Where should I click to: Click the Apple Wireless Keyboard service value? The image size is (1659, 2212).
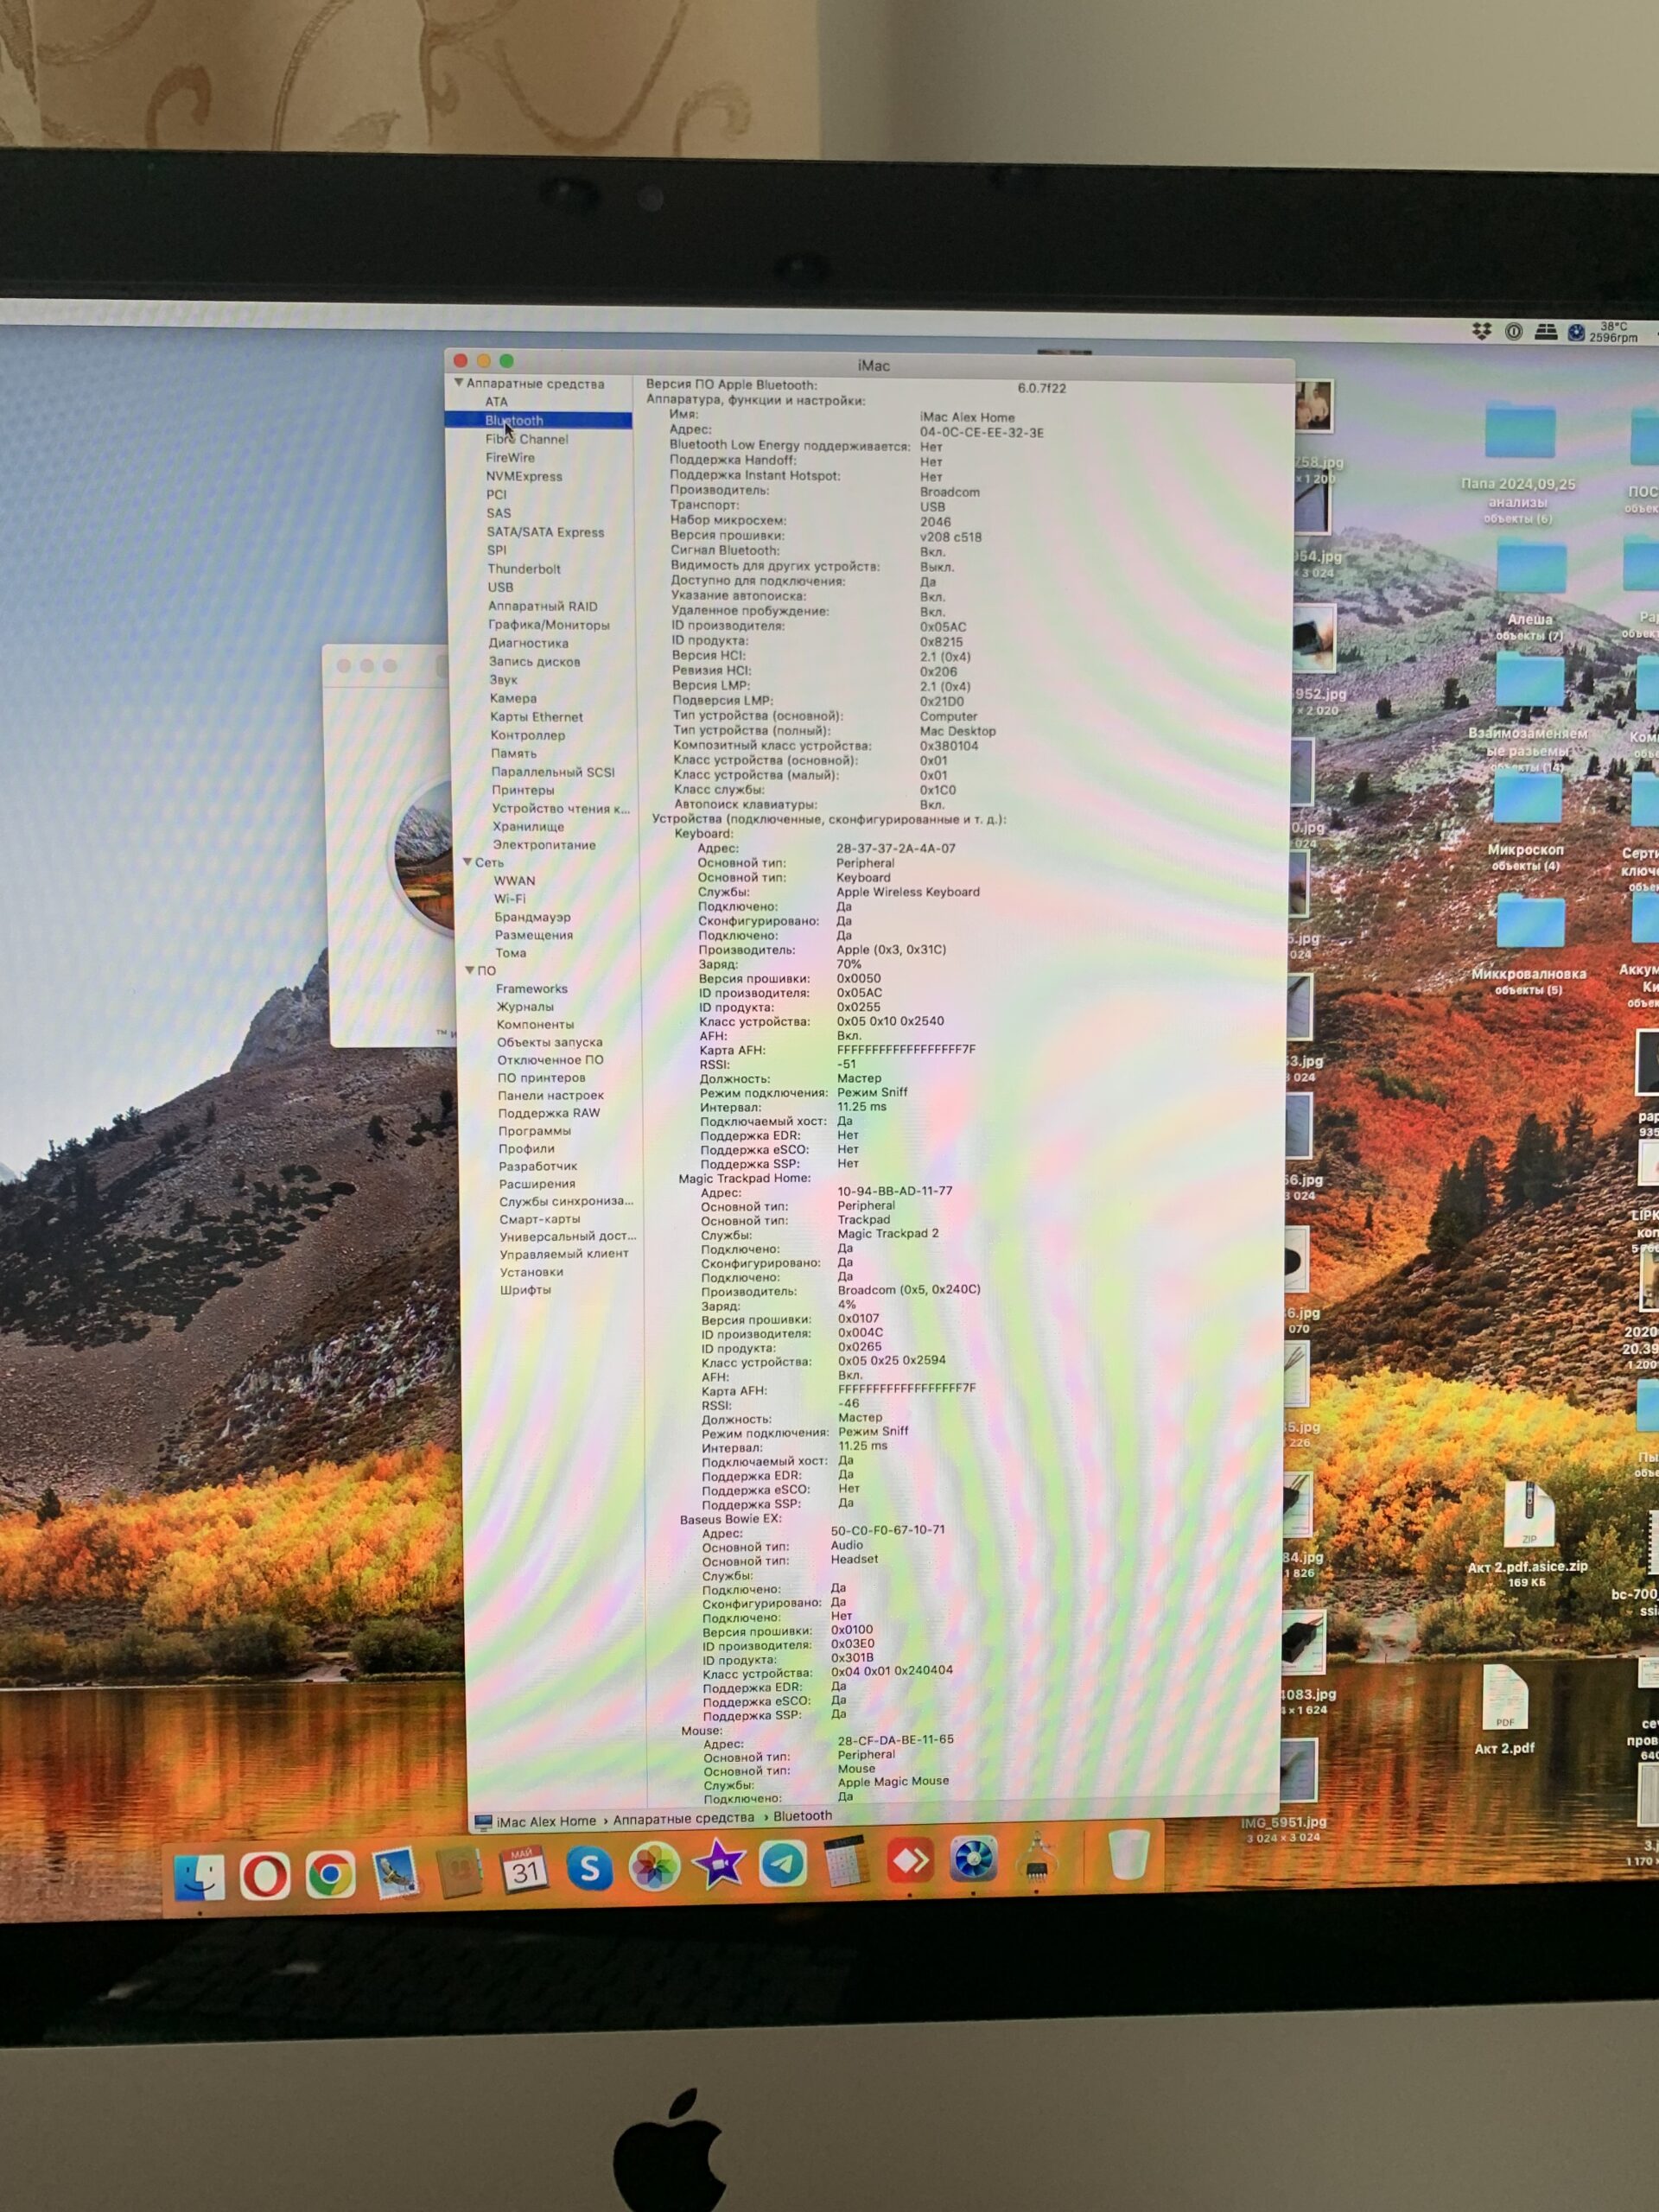click(908, 892)
